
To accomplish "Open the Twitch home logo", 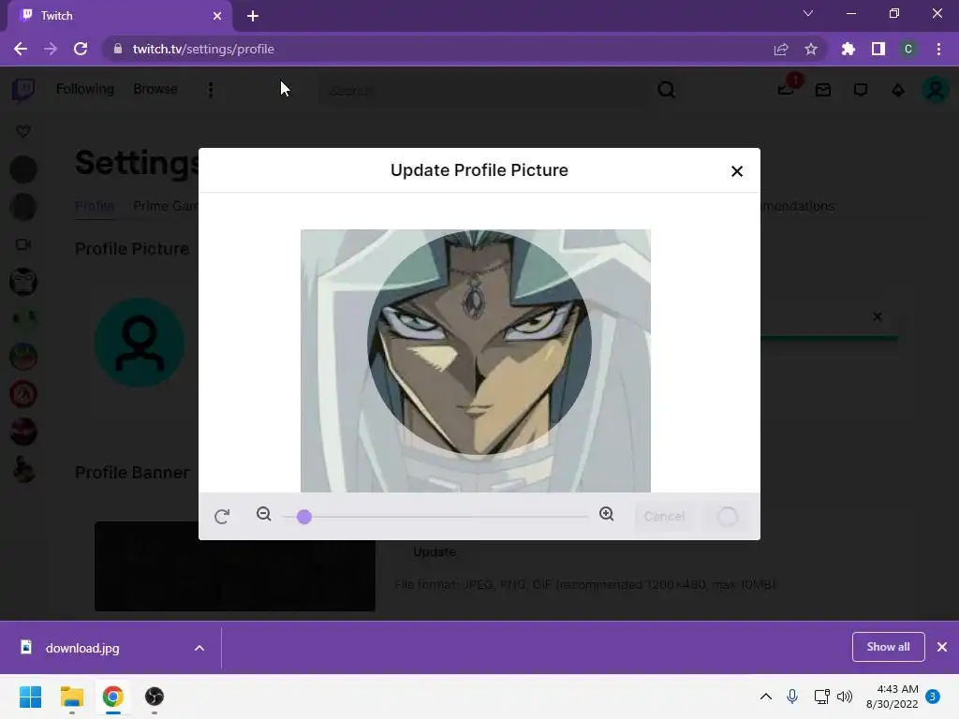I will click(23, 90).
